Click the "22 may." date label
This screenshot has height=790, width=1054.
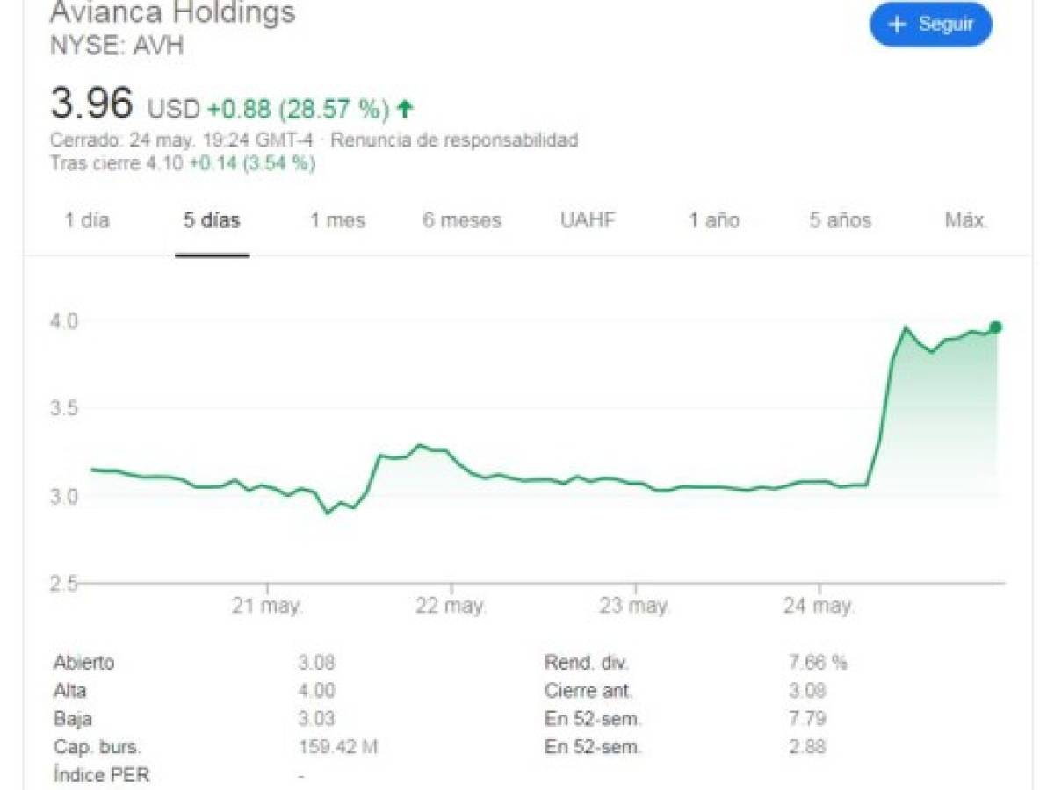click(451, 606)
